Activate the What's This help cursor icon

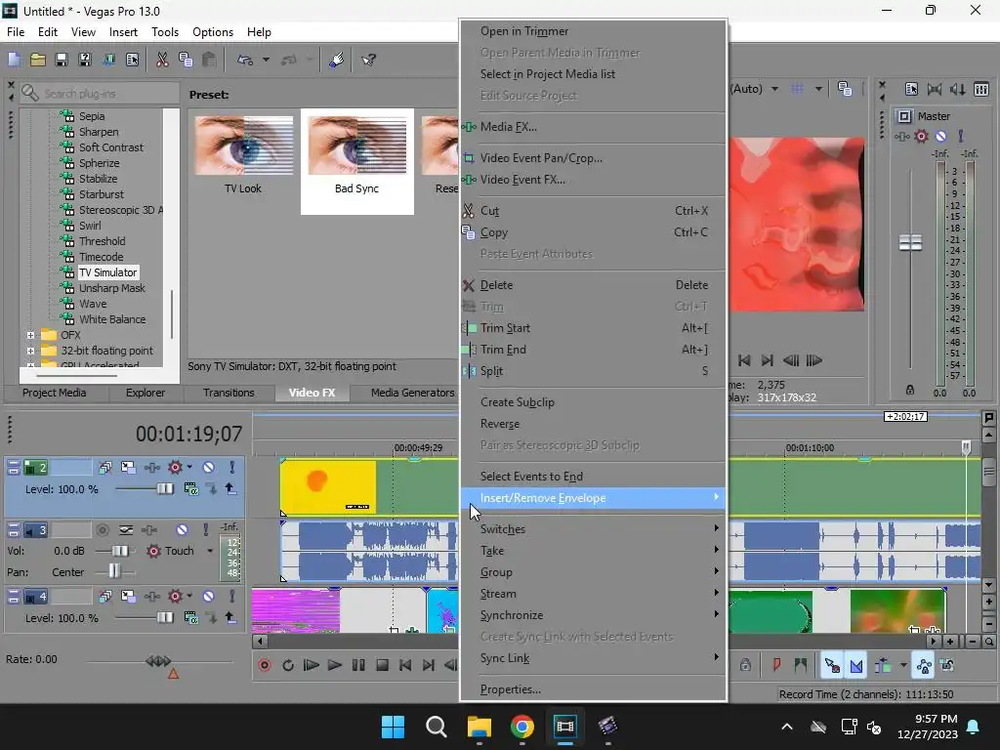point(368,60)
